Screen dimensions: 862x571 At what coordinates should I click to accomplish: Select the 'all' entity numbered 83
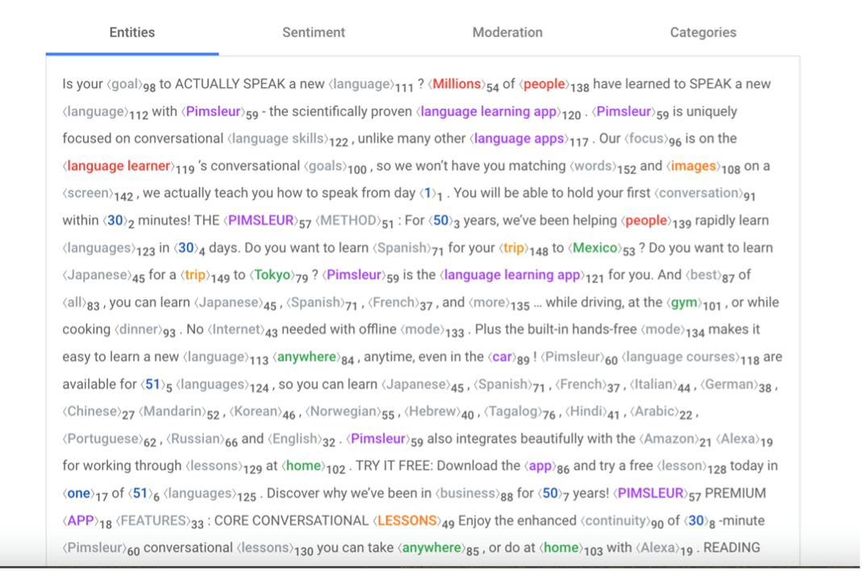click(75, 302)
